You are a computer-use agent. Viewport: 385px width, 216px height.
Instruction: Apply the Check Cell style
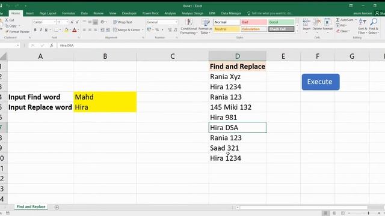[281, 29]
